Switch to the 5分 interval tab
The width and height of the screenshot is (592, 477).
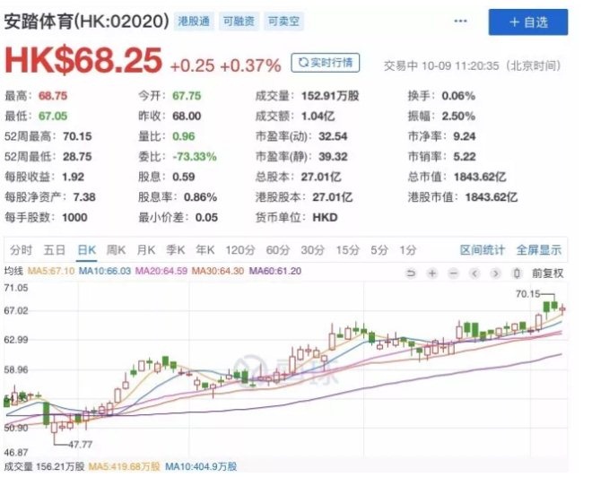(379, 250)
